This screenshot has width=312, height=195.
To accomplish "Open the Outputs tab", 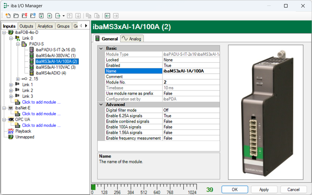I will [x=26, y=26].
